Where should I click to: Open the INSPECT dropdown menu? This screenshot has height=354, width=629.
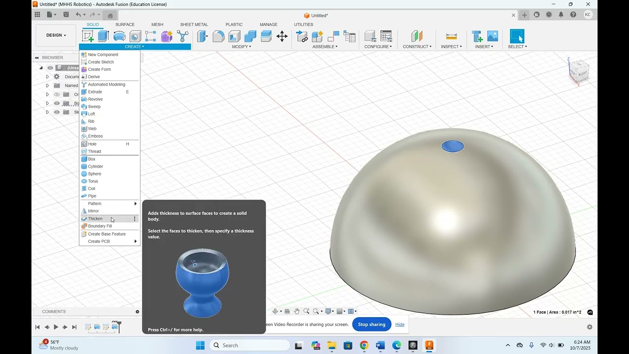point(451,47)
